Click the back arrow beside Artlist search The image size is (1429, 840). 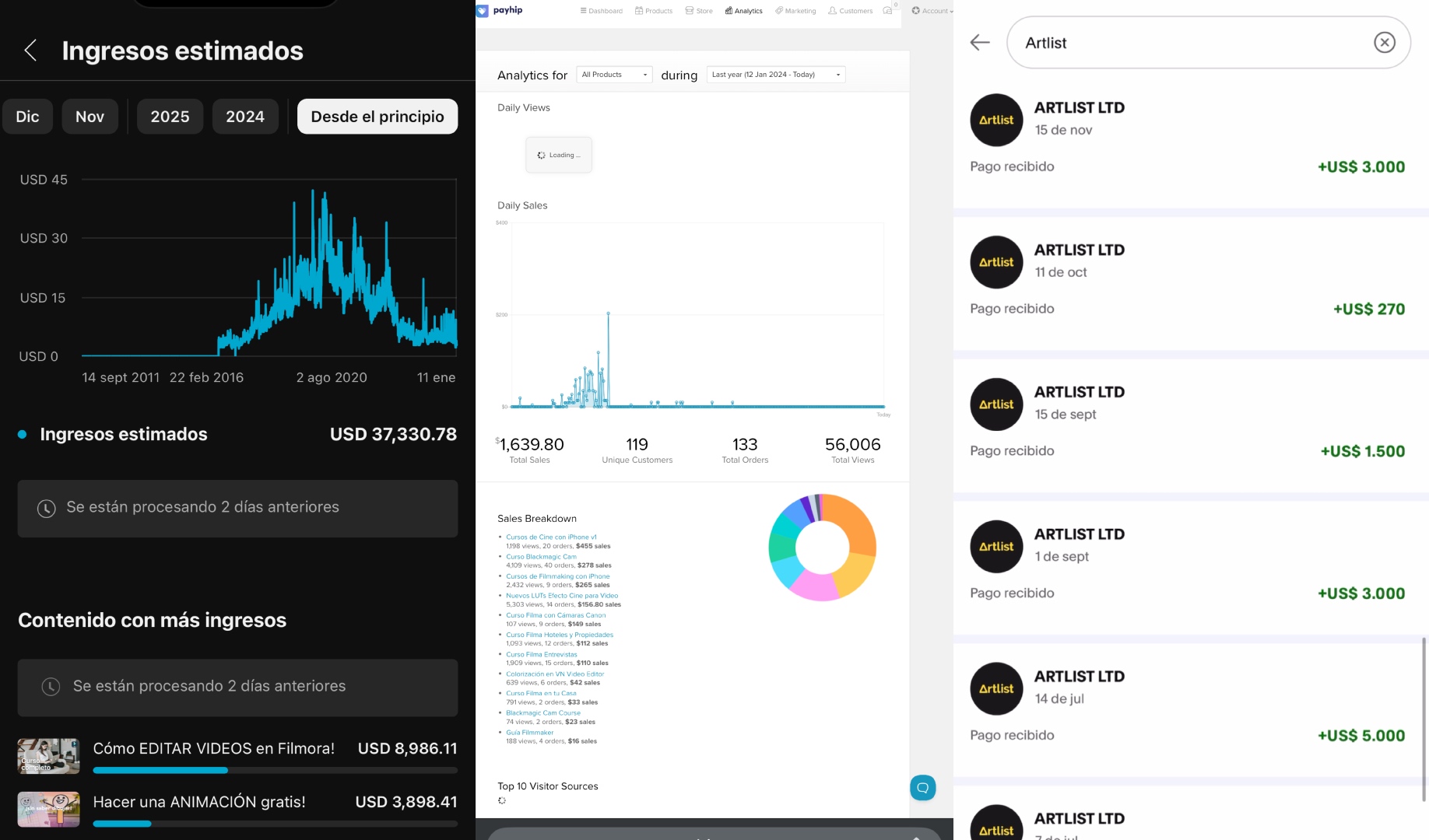pyautogui.click(x=980, y=43)
